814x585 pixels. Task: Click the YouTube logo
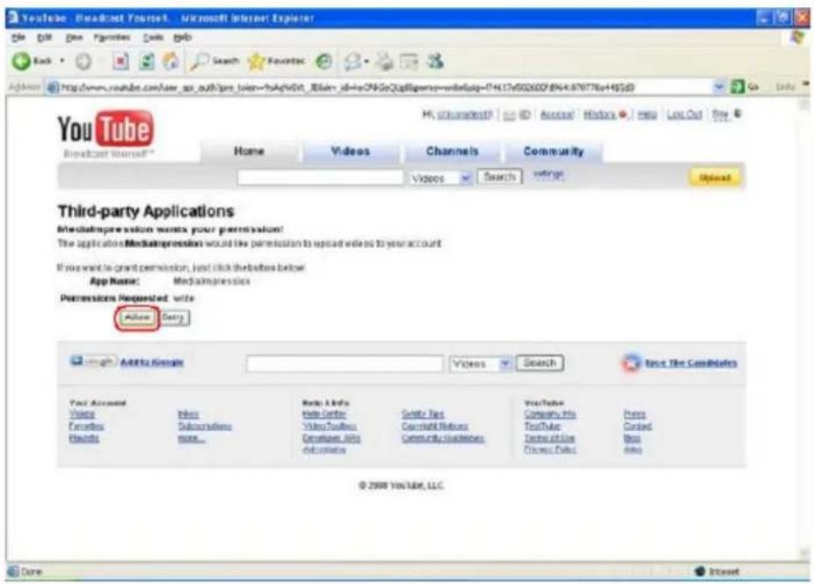click(105, 128)
